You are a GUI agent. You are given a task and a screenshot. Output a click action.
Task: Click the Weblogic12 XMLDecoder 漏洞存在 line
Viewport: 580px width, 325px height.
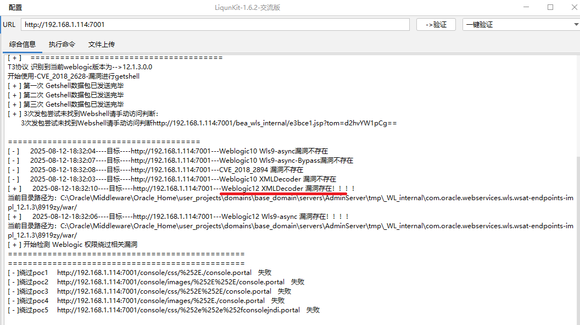pyautogui.click(x=182, y=189)
